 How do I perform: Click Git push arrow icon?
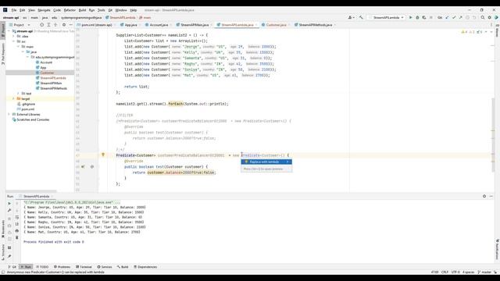[x=460, y=17]
